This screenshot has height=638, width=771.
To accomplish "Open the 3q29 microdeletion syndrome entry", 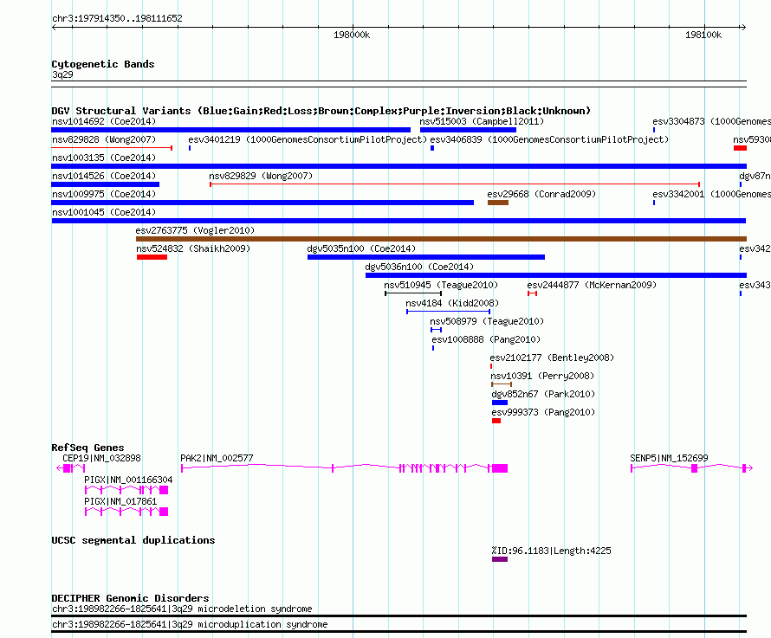I will 182,609.
